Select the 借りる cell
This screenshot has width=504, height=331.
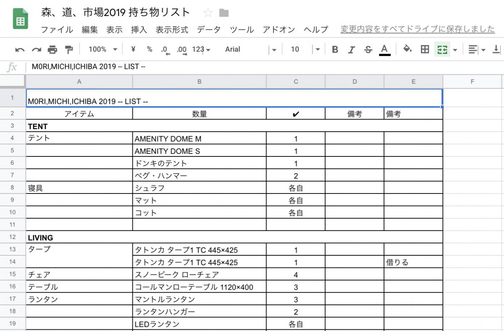(x=413, y=262)
